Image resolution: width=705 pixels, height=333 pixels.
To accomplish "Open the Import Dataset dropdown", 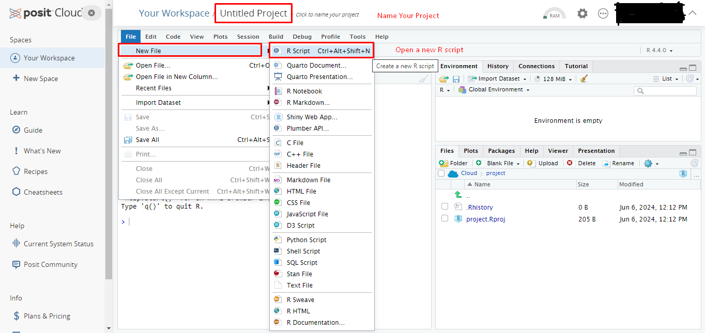I will (497, 79).
